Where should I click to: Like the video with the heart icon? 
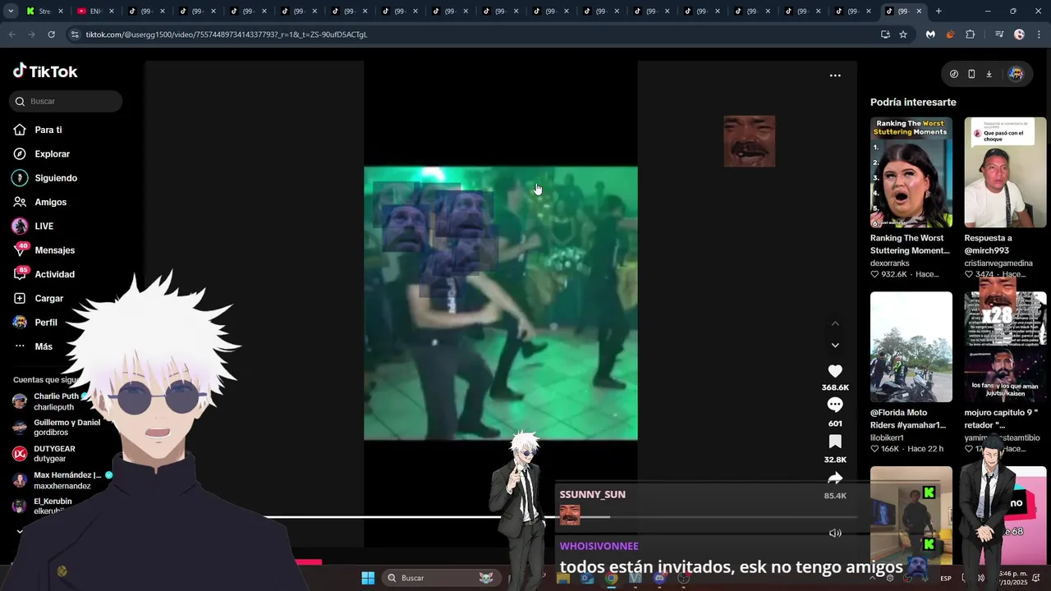pos(835,371)
